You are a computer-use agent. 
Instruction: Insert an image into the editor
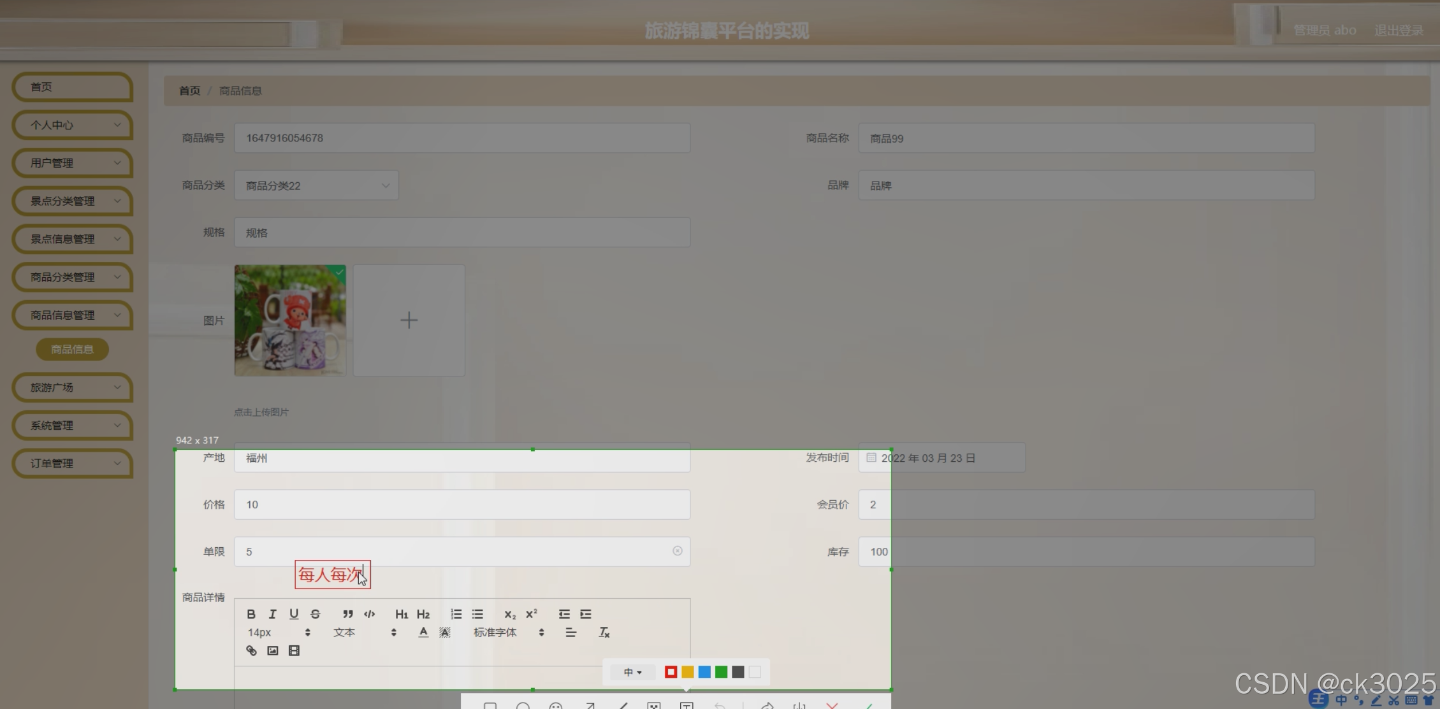pos(273,650)
